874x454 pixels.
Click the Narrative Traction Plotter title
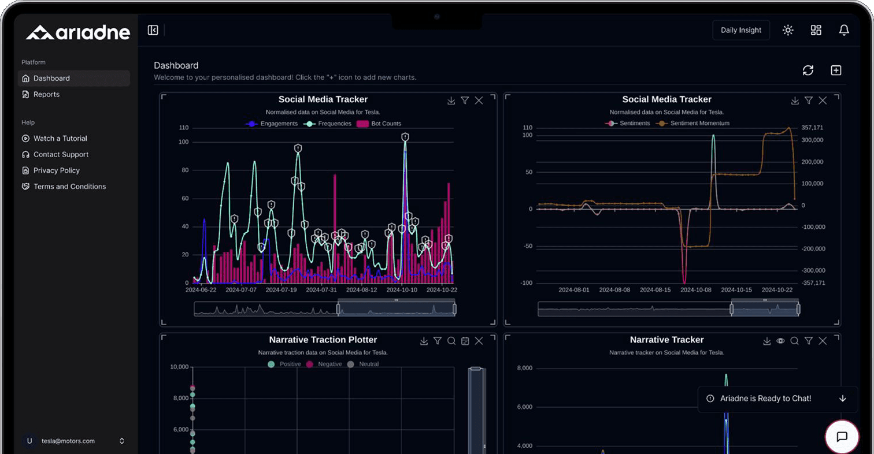323,340
